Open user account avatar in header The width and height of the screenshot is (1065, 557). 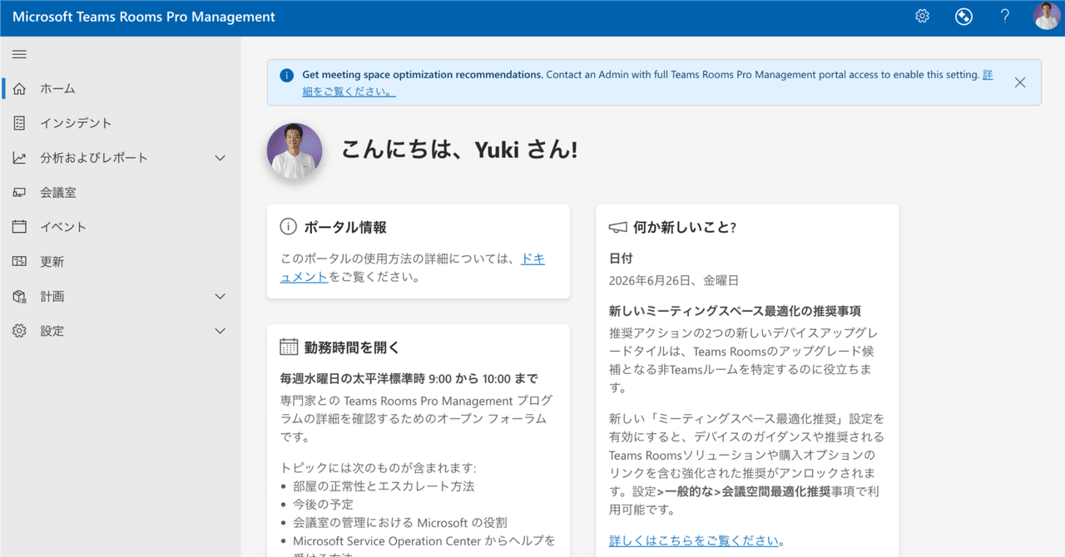click(x=1047, y=17)
